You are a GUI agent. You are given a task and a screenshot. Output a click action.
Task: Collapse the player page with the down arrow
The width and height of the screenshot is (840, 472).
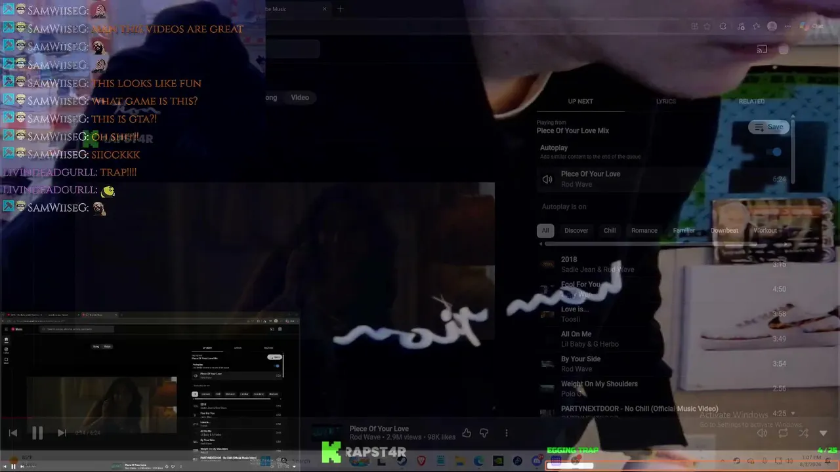click(824, 433)
